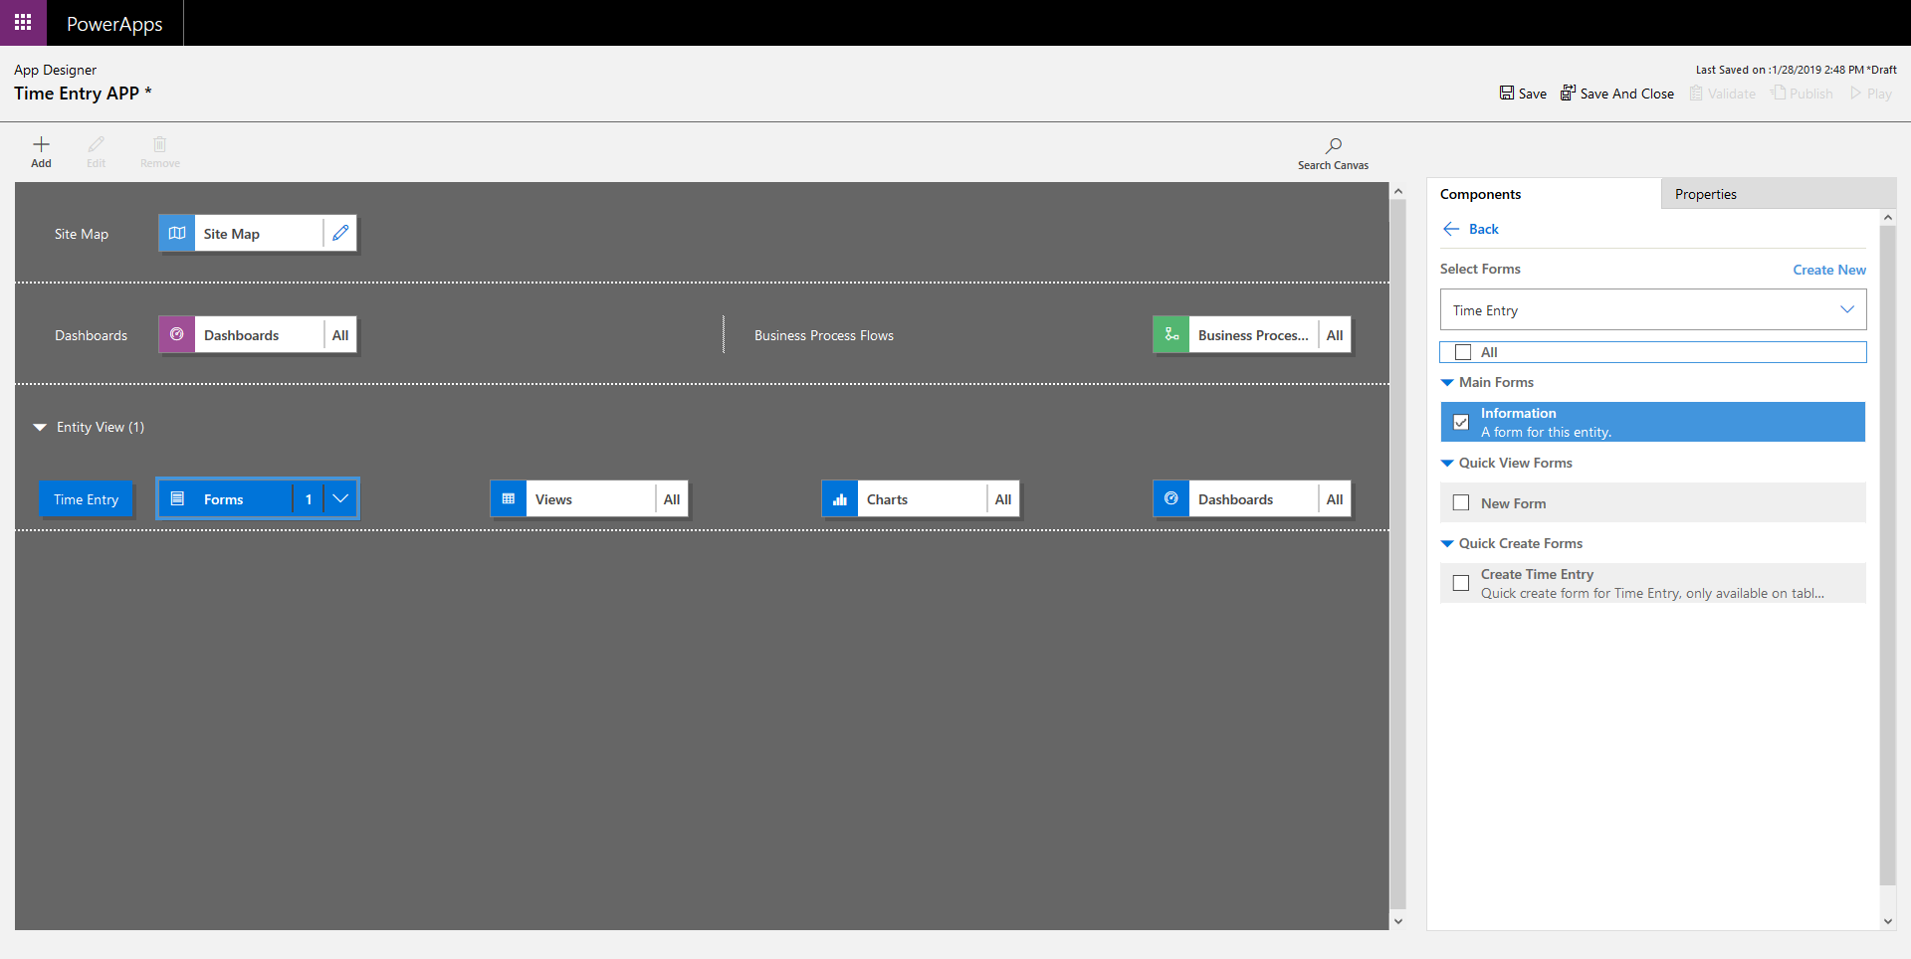
Task: Click the Save floppy disk icon
Action: point(1507,93)
